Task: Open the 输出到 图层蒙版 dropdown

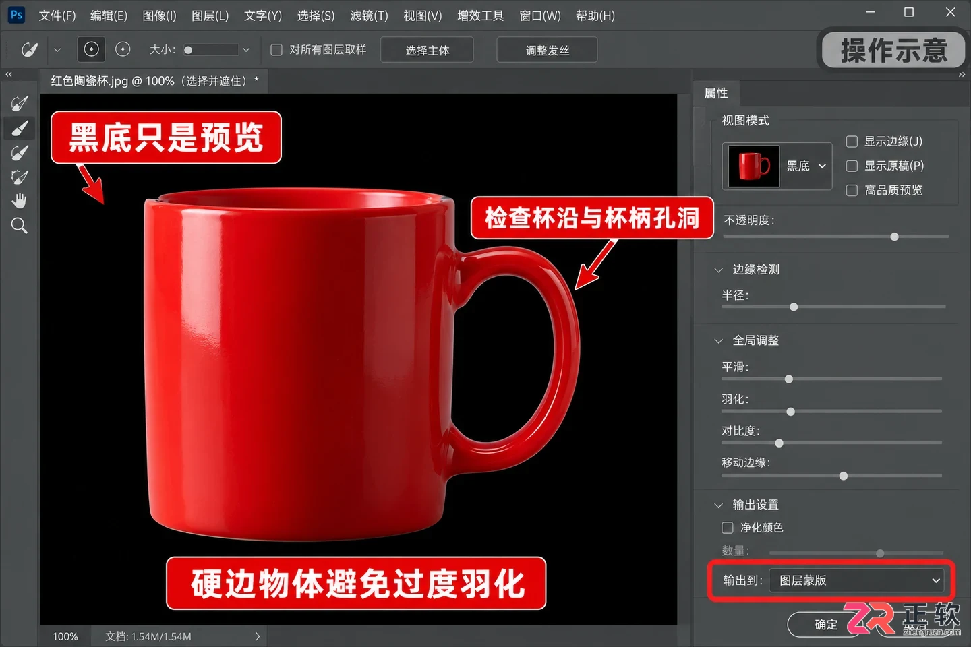Action: 858,580
